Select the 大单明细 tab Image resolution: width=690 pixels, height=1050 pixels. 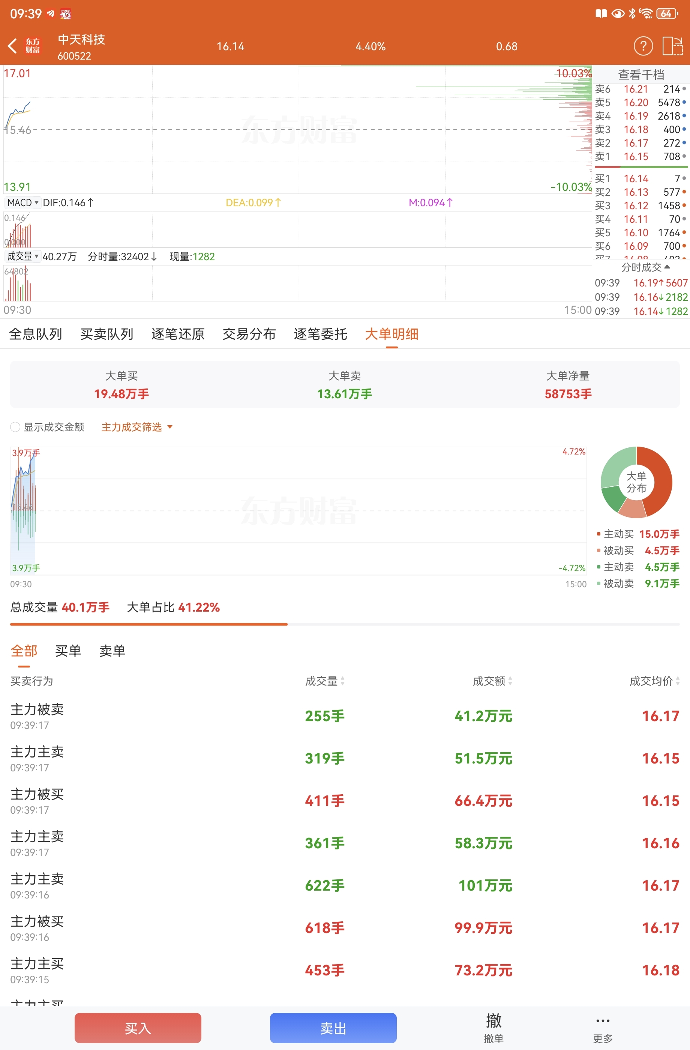[392, 334]
